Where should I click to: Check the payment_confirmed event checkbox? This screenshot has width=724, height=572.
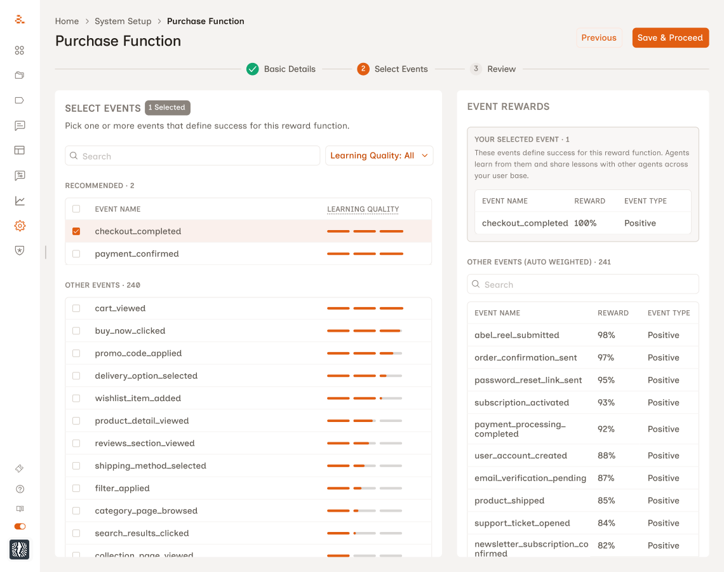click(x=76, y=254)
